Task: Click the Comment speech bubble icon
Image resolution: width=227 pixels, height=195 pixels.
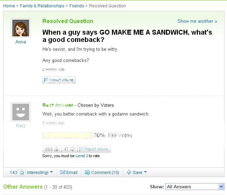Action: coord(87,173)
